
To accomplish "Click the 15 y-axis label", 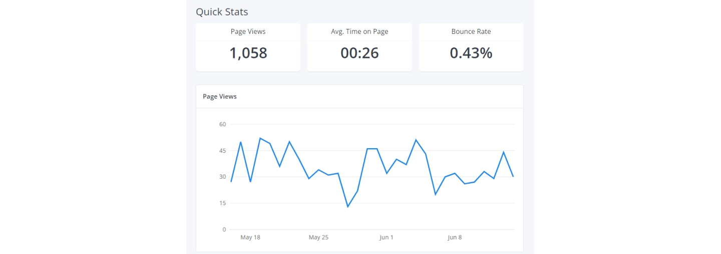I will (222, 203).
